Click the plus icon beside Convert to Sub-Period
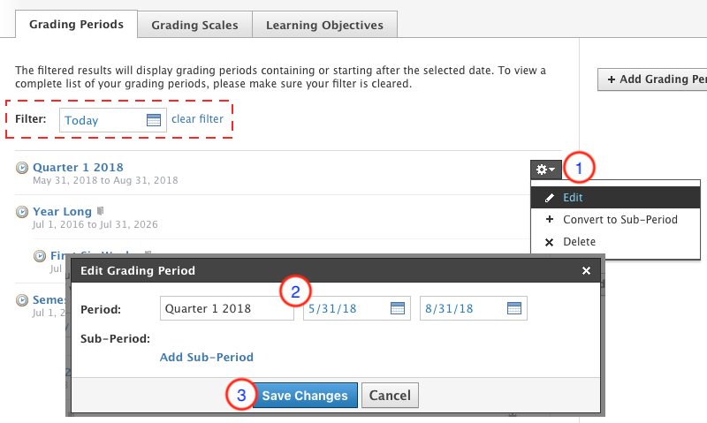Viewport: 707px width, 423px height. [549, 220]
